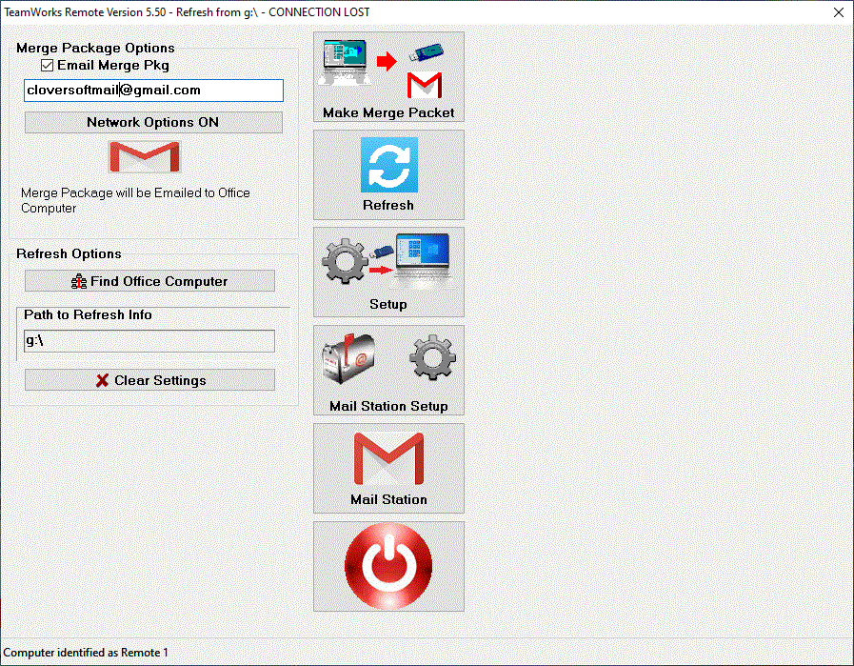
Task: Click the Make Merge Packet icon button
Action: (388, 77)
